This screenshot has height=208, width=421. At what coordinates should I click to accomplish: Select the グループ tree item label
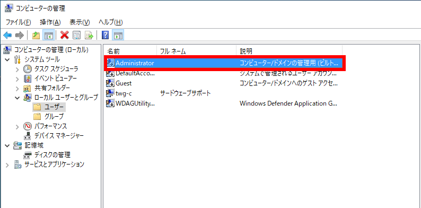54,116
